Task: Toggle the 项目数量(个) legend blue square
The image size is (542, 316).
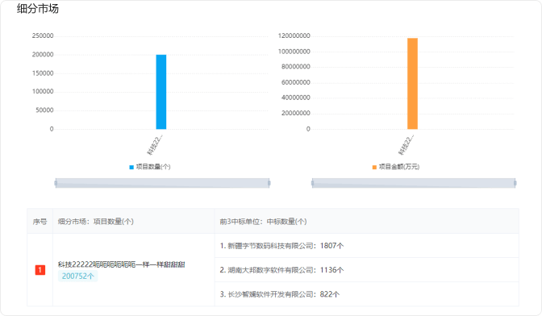Action: click(131, 167)
